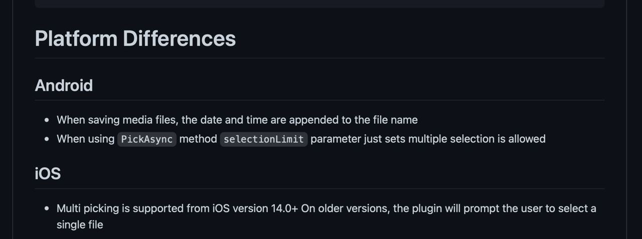The image size is (642, 239).
Task: Click the PickAsync inline code
Action: pyautogui.click(x=147, y=139)
